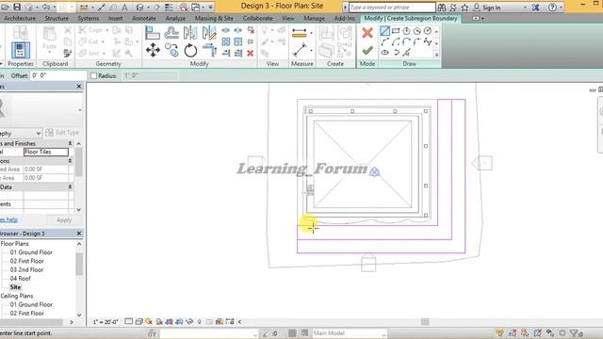The height and width of the screenshot is (339, 603).
Task: Open the Properties palette button in ribbon
Action: [x=21, y=50]
